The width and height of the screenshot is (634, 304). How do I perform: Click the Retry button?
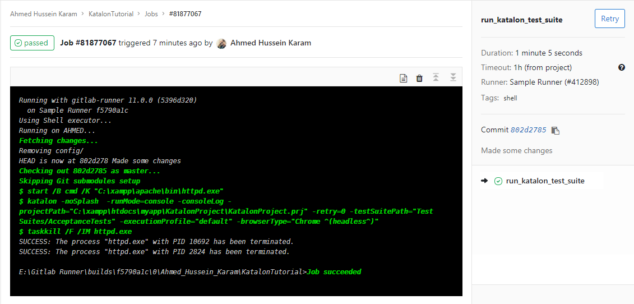click(x=610, y=19)
